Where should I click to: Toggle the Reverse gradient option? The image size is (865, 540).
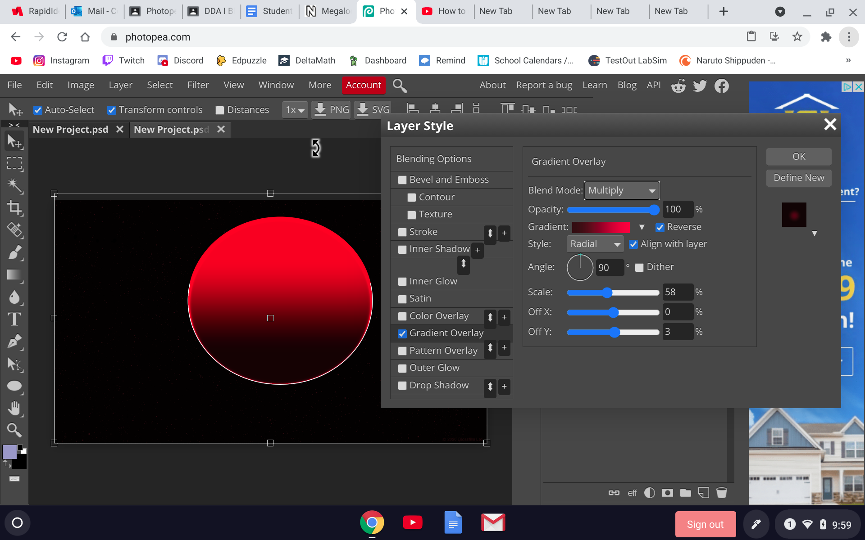(660, 226)
